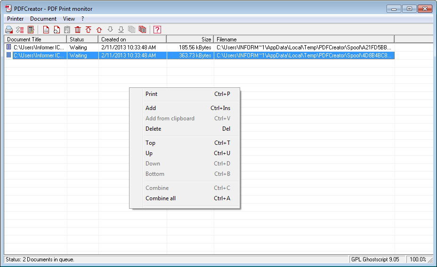Viewport: 437px width, 267px height.
Task: Click the grayed Add from clipboard toolbar icon
Action: 67,30
